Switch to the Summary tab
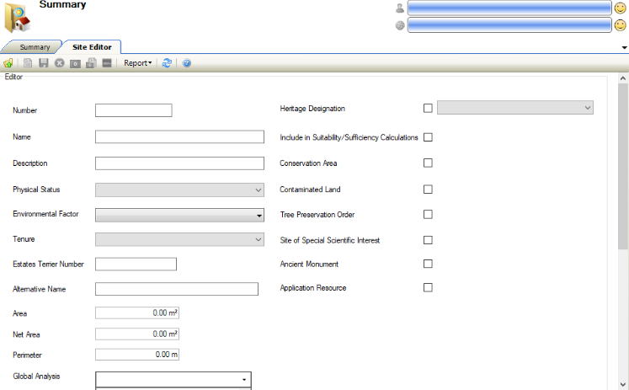The image size is (629, 390). pos(35,47)
